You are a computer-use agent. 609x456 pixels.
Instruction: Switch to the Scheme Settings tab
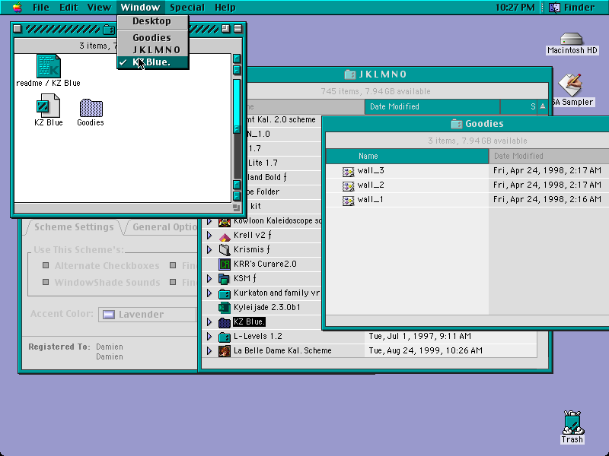click(x=74, y=227)
